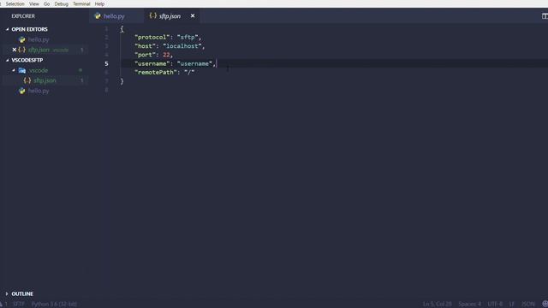Click the split editor icon at top right
Screen dimensions: 548x308
(x=545, y=16)
